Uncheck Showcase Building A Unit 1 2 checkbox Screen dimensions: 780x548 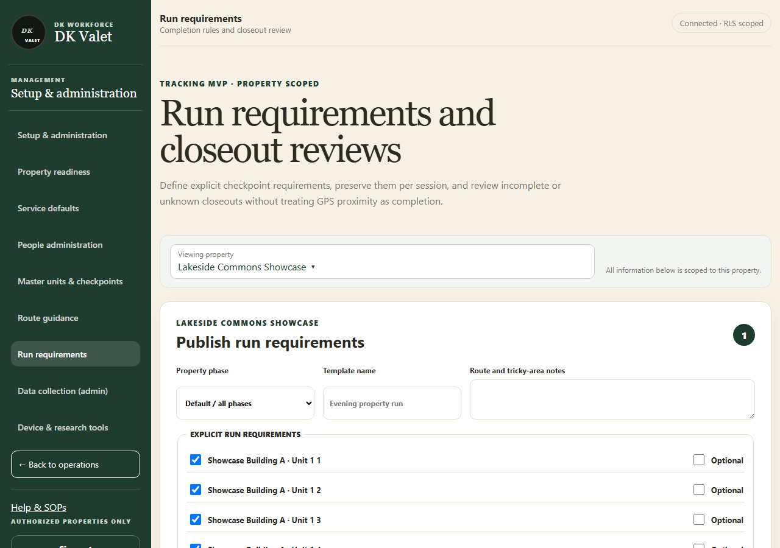click(196, 490)
